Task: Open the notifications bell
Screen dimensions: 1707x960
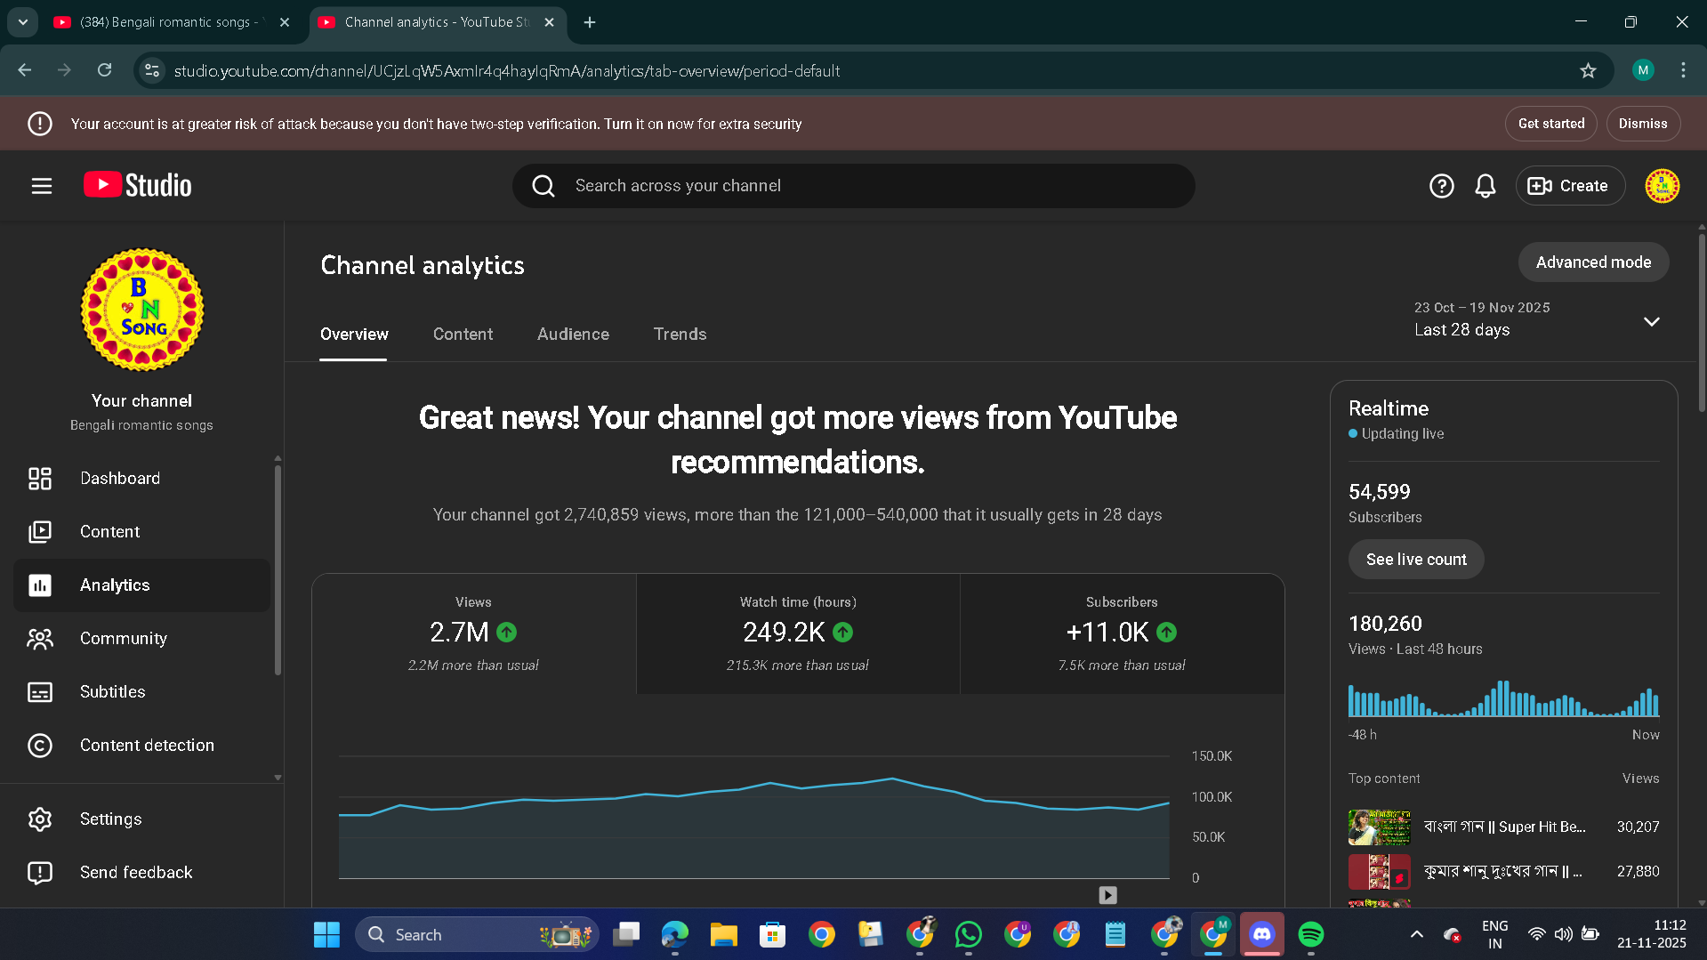Action: 1485,186
